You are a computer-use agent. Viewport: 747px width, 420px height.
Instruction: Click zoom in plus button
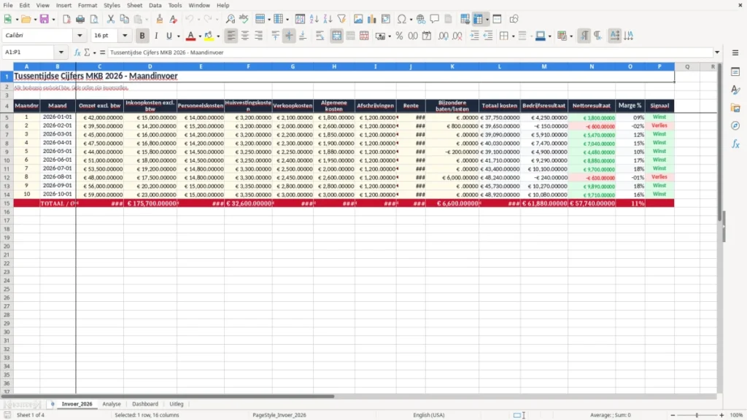click(721, 415)
